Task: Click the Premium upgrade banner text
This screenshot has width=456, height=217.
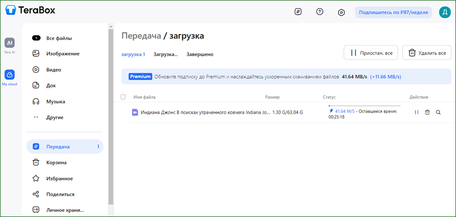Action: [x=247, y=77]
